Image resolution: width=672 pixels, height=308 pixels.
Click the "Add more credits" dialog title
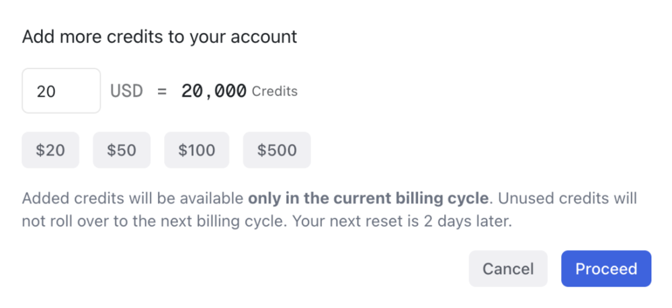pos(159,36)
